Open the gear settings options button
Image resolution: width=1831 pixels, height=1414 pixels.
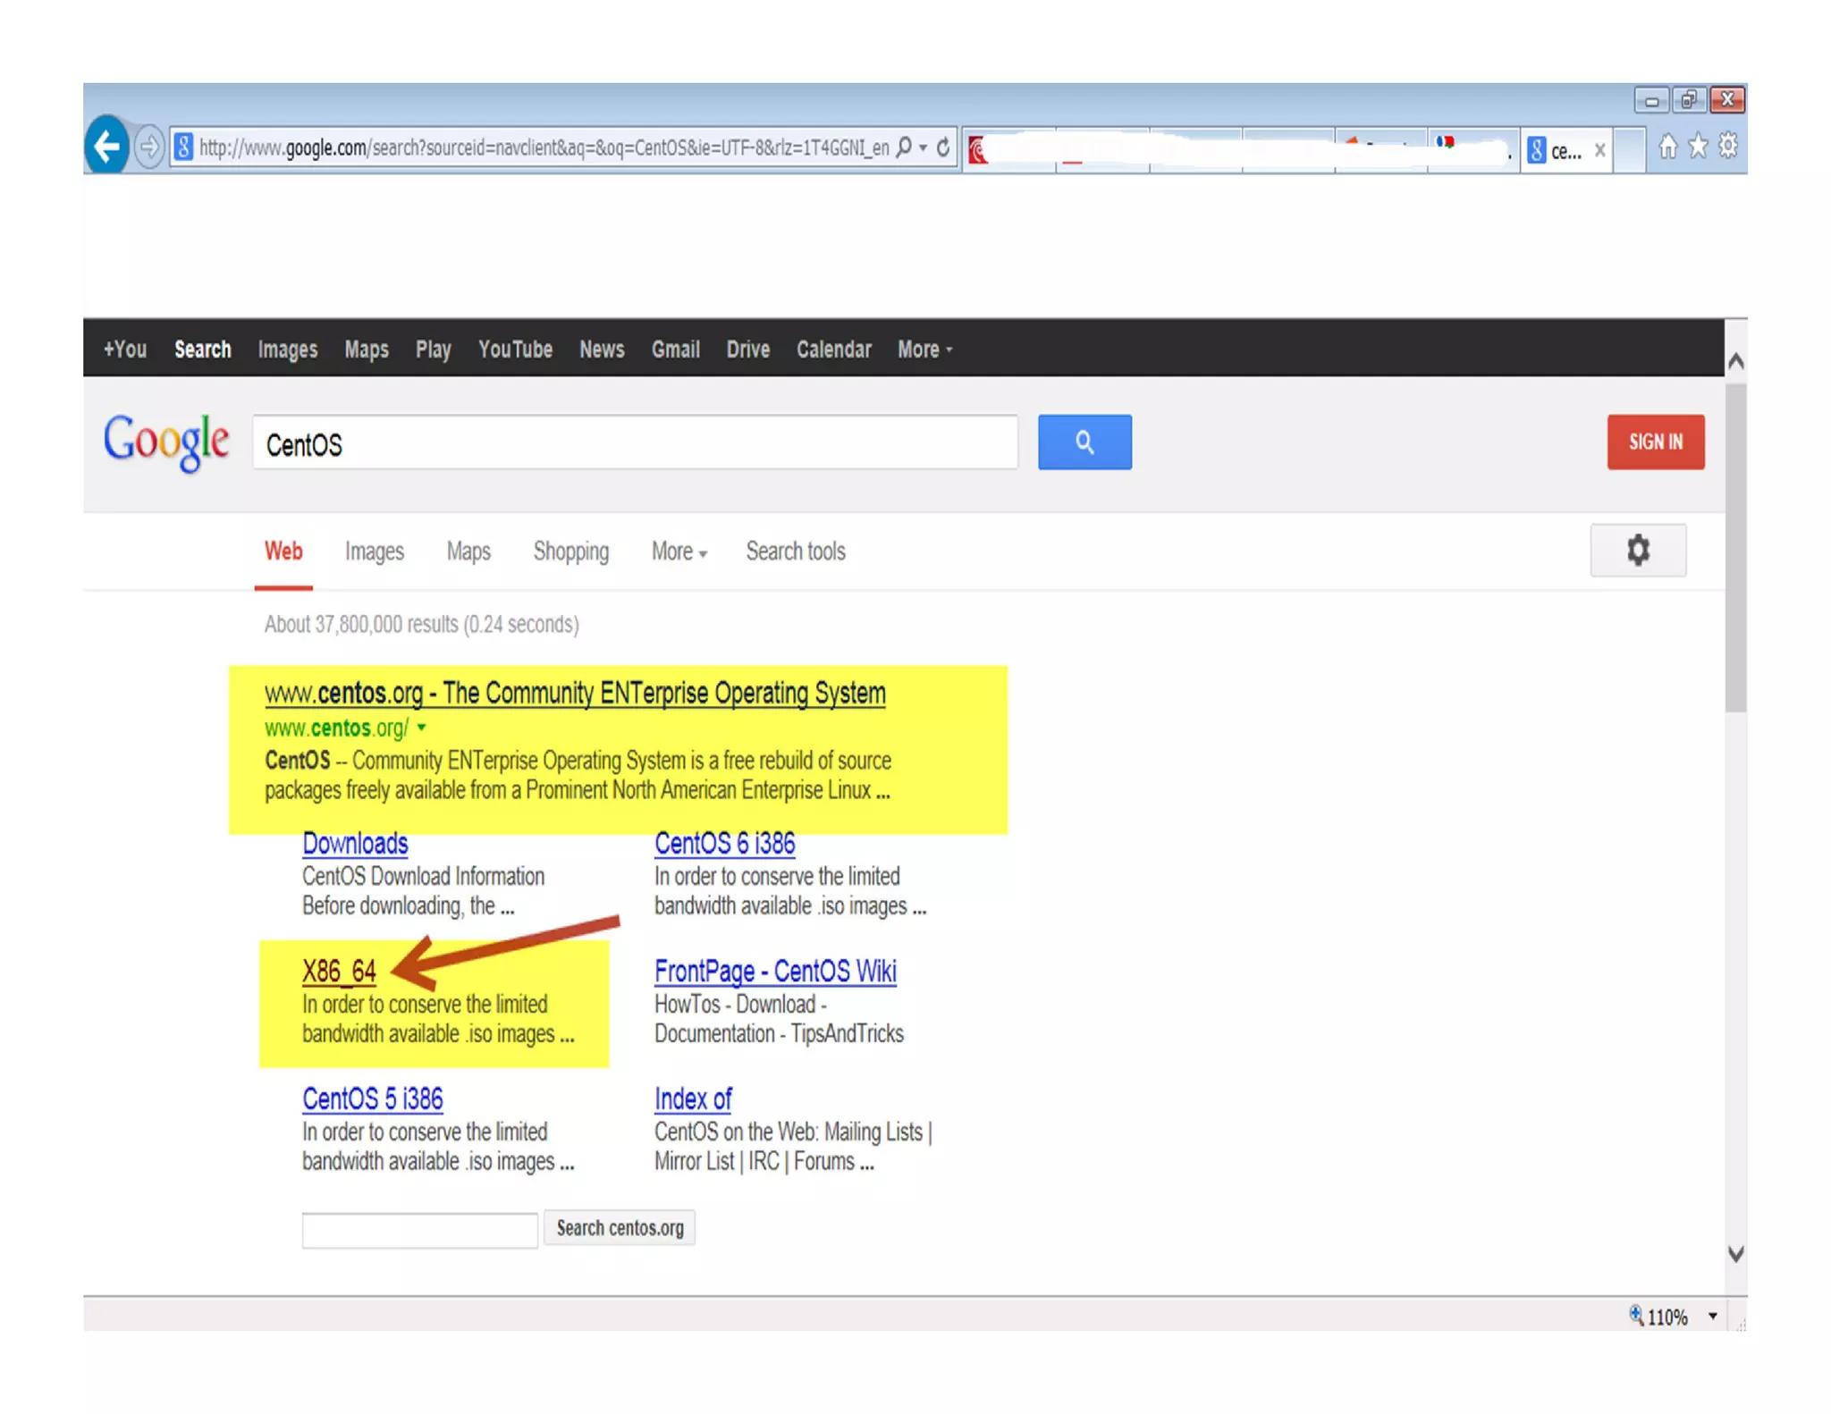click(x=1637, y=551)
